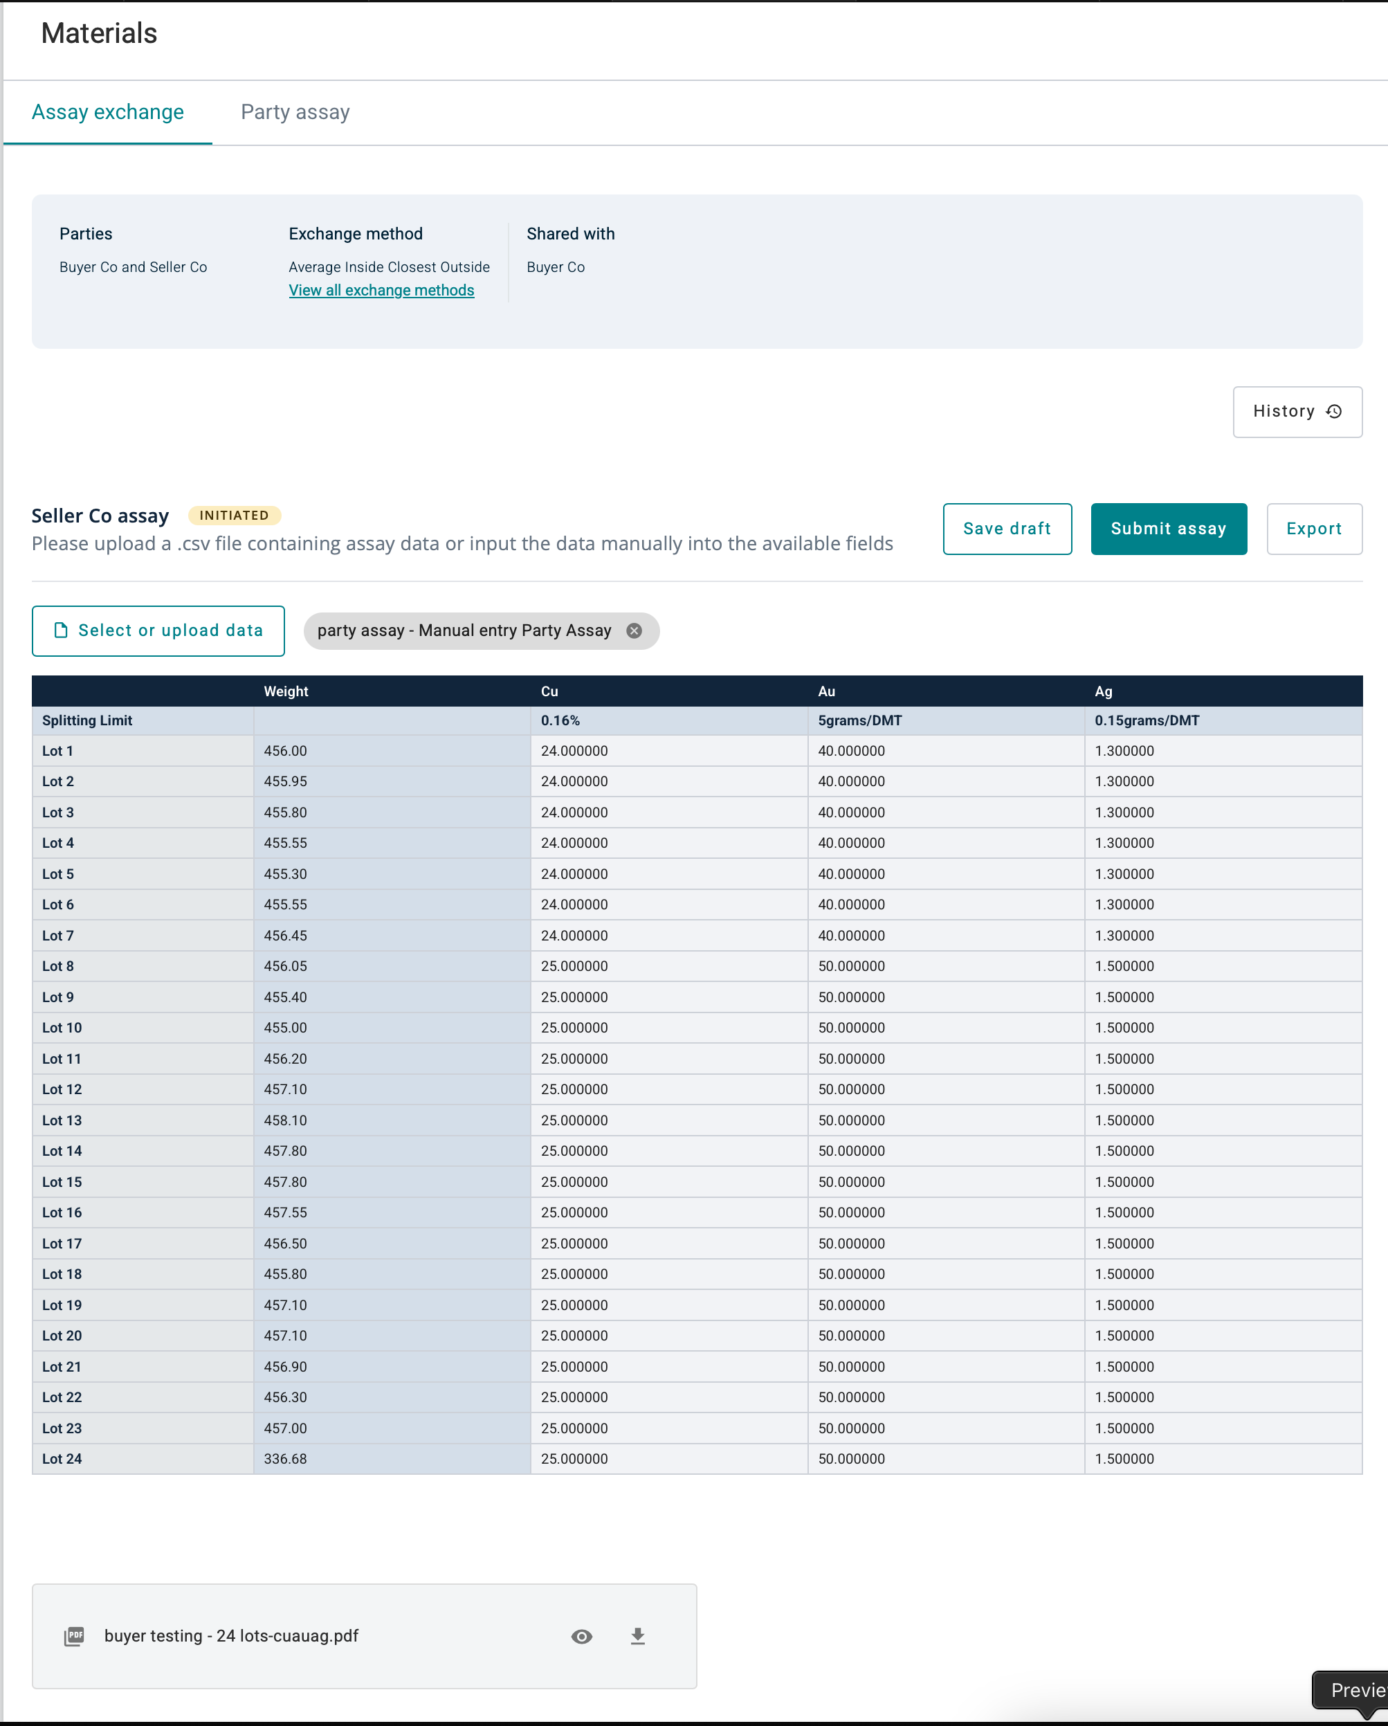
Task: Click the Cu splitting limit cell
Action: click(668, 720)
